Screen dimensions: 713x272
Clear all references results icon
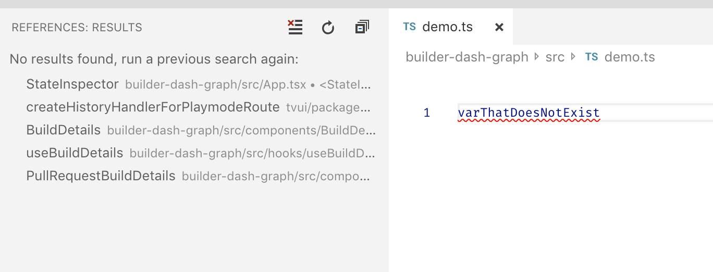[296, 27]
